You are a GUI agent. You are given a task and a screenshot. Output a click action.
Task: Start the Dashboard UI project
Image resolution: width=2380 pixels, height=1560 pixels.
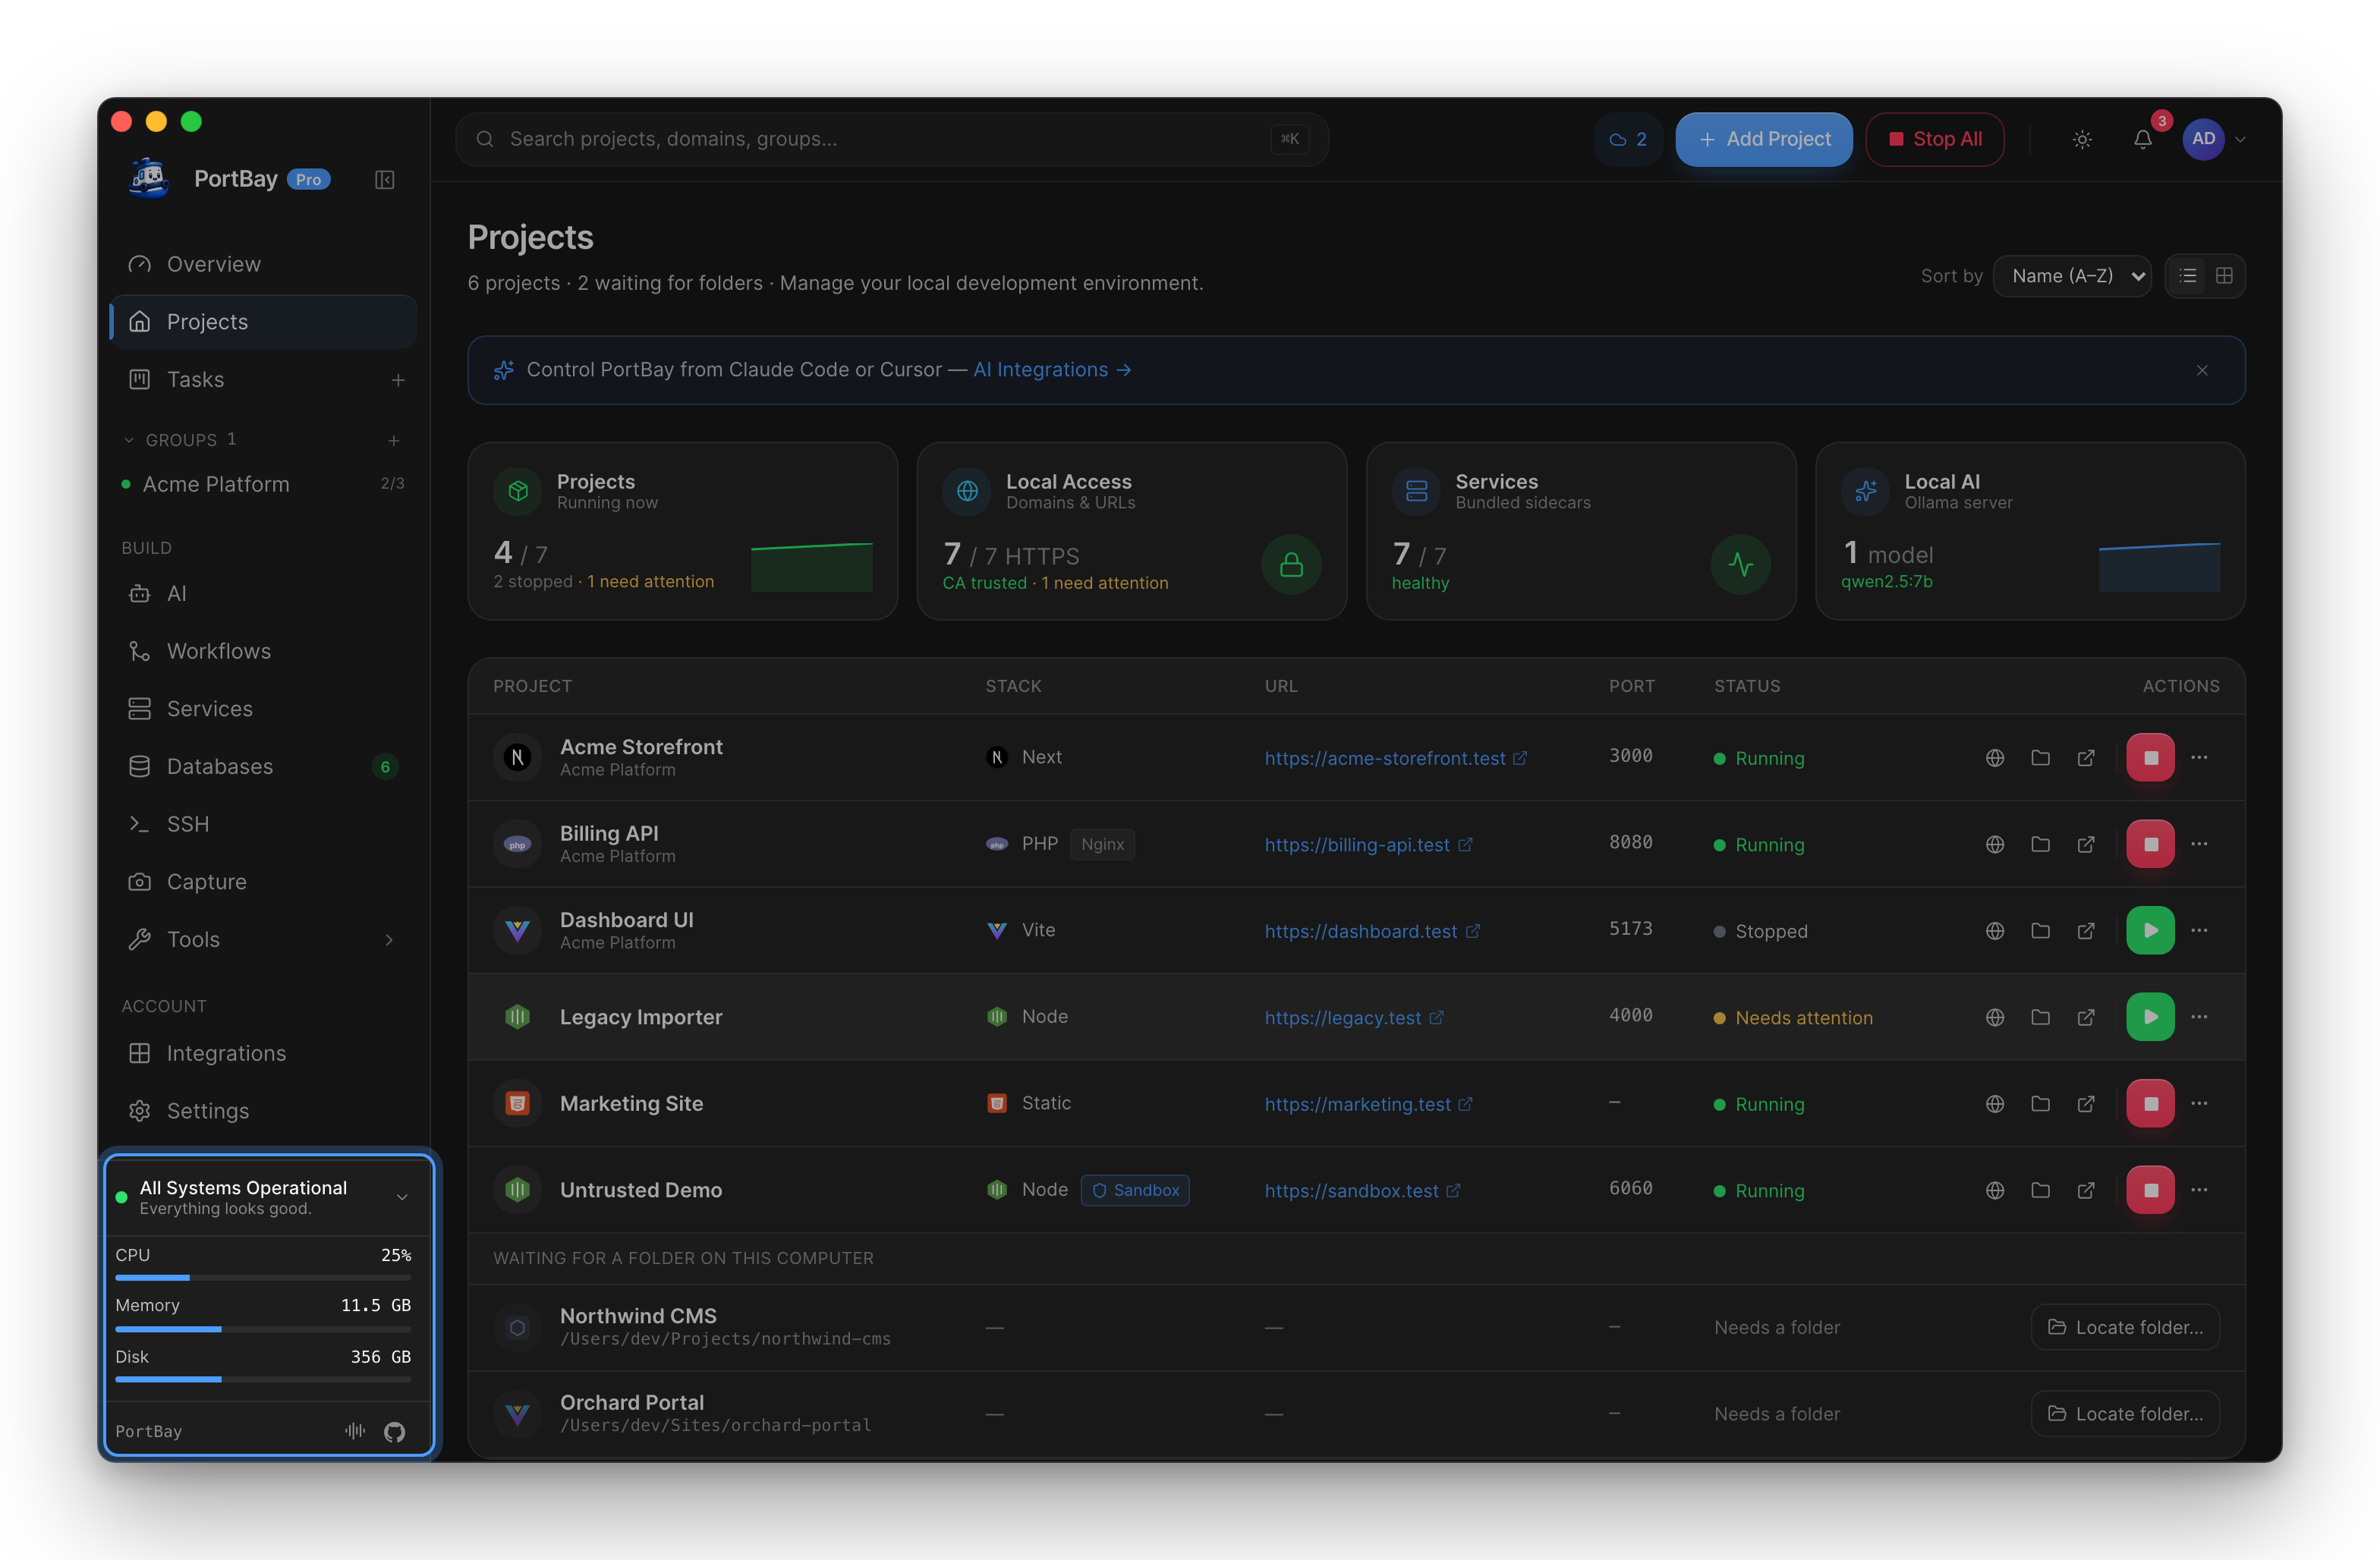[2150, 931]
